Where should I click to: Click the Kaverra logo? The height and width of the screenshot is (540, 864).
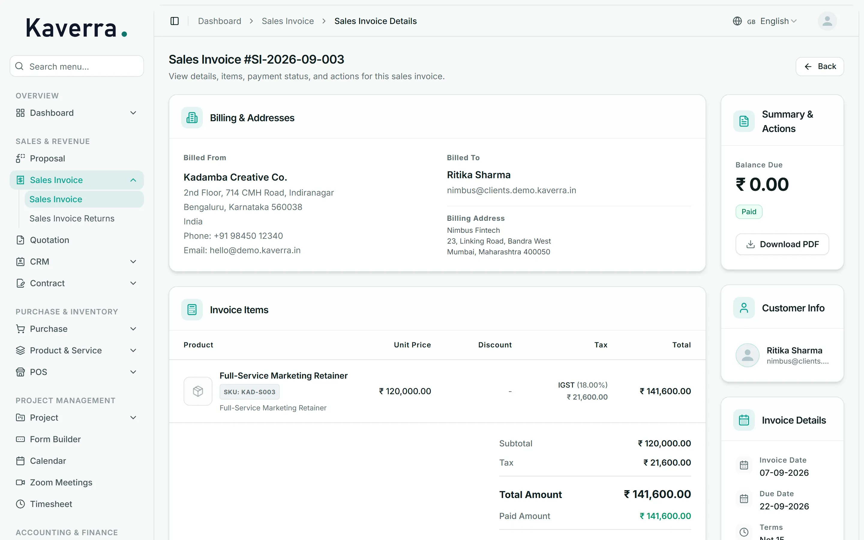[x=76, y=28]
